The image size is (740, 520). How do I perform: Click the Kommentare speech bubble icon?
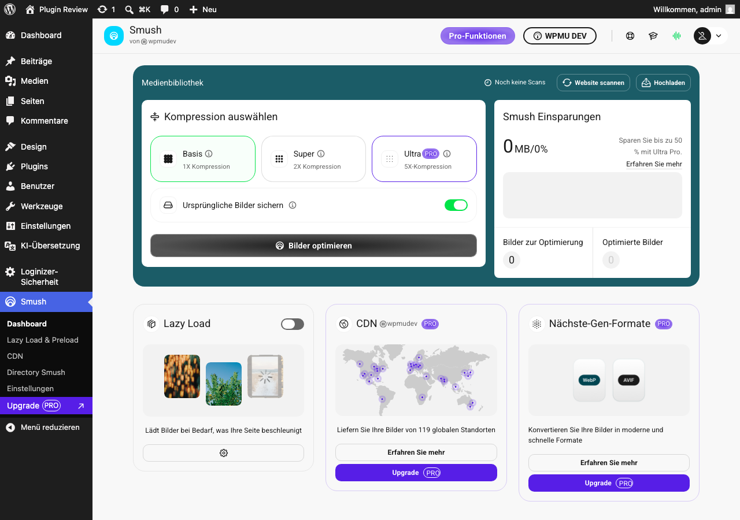(x=10, y=121)
